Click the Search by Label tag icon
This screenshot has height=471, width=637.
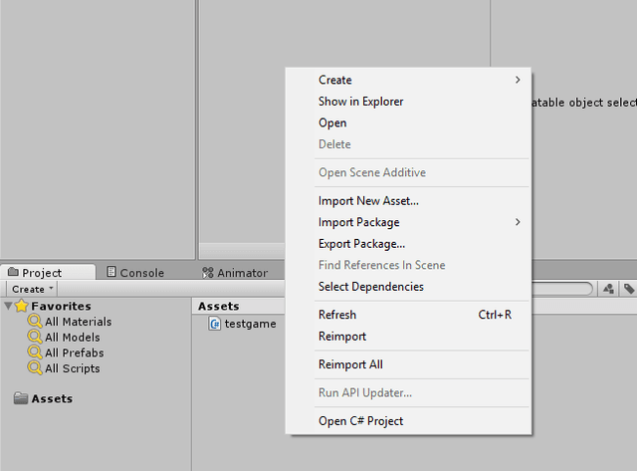click(x=629, y=289)
